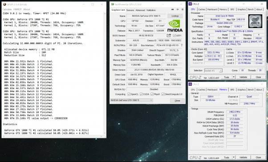This screenshot has height=162, width=268.
Task: Click the Driver Version field in GPU-Z
Action: point(154,70)
